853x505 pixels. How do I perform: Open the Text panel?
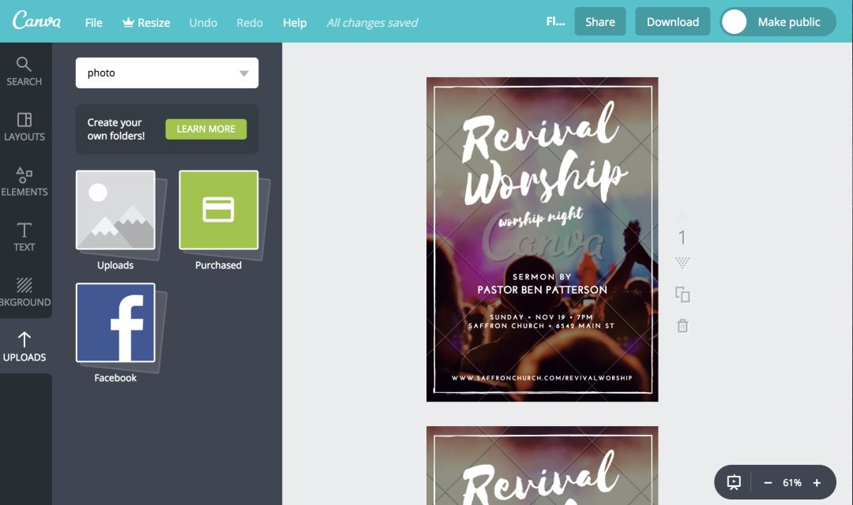coord(24,237)
